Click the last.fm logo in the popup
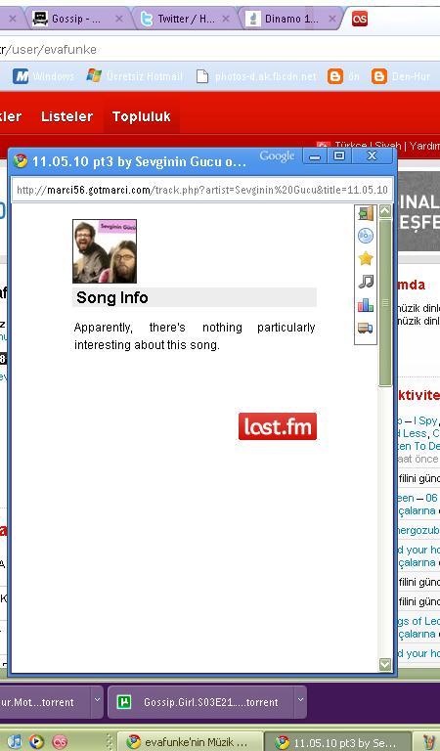 (278, 426)
